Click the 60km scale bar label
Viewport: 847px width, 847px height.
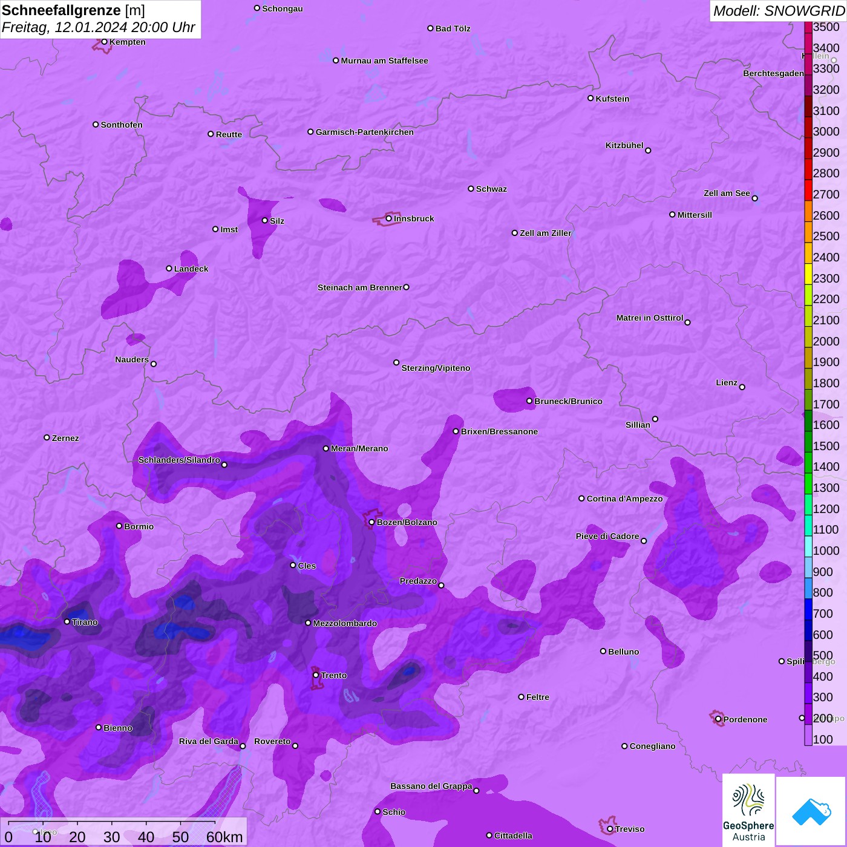coord(224,837)
